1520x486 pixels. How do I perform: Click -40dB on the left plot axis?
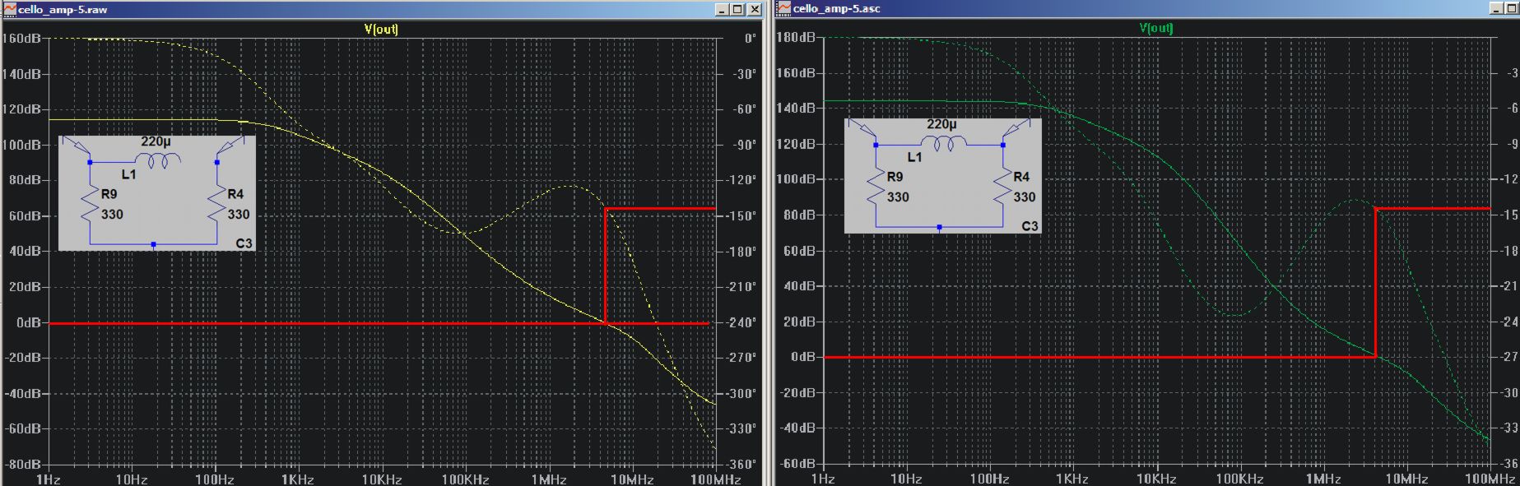[22, 393]
